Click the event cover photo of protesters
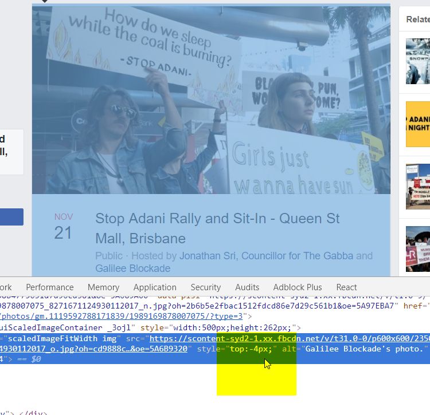 (x=211, y=100)
